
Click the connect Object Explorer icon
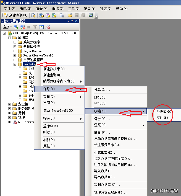point(16,27)
